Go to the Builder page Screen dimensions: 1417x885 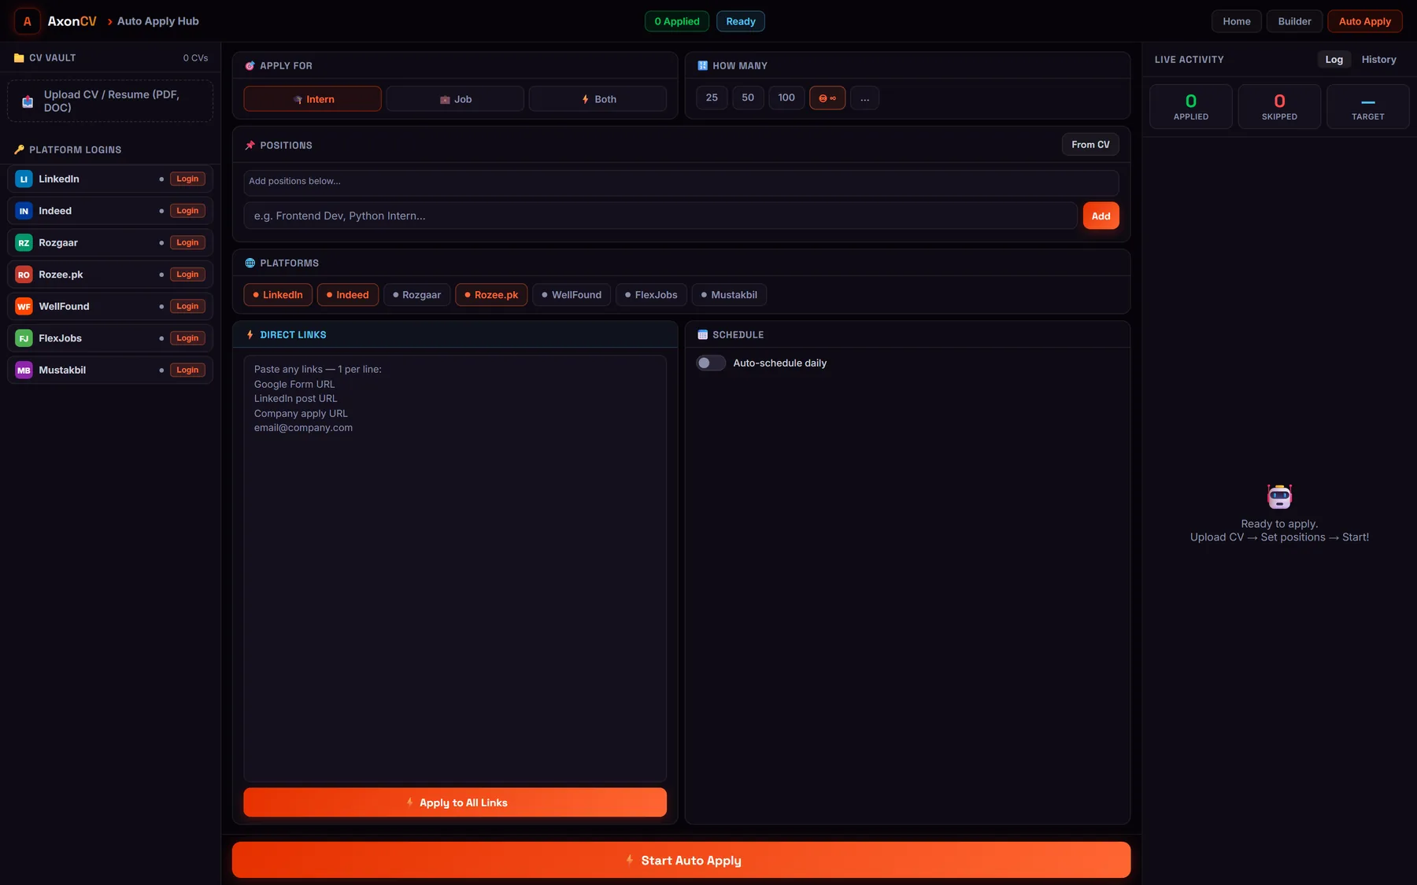1295,21
